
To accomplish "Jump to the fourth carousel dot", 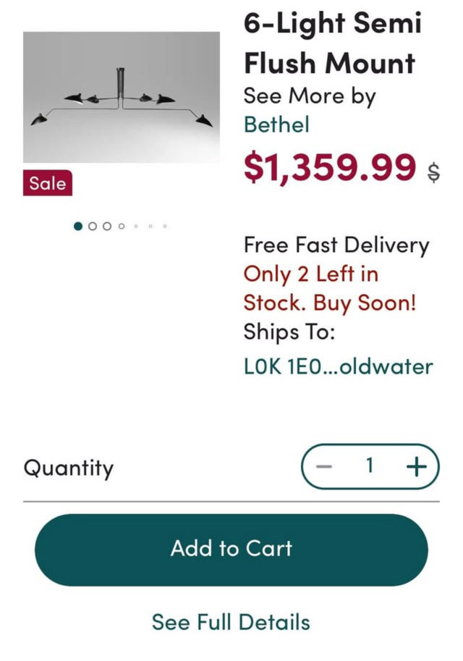I will (x=122, y=227).
